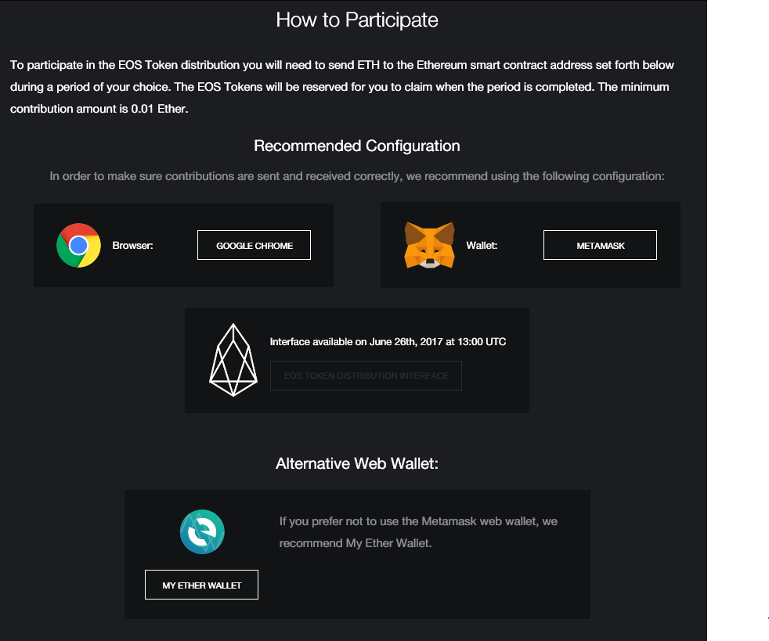Click the 'Browser:' label

tap(132, 246)
